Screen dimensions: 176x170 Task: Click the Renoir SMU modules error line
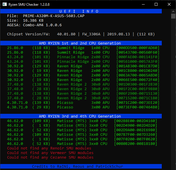49,148
